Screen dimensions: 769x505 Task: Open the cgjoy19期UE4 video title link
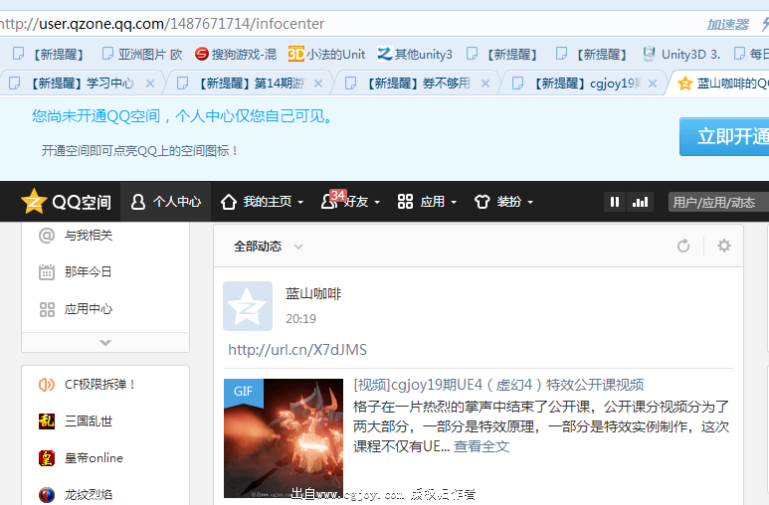[498, 385]
